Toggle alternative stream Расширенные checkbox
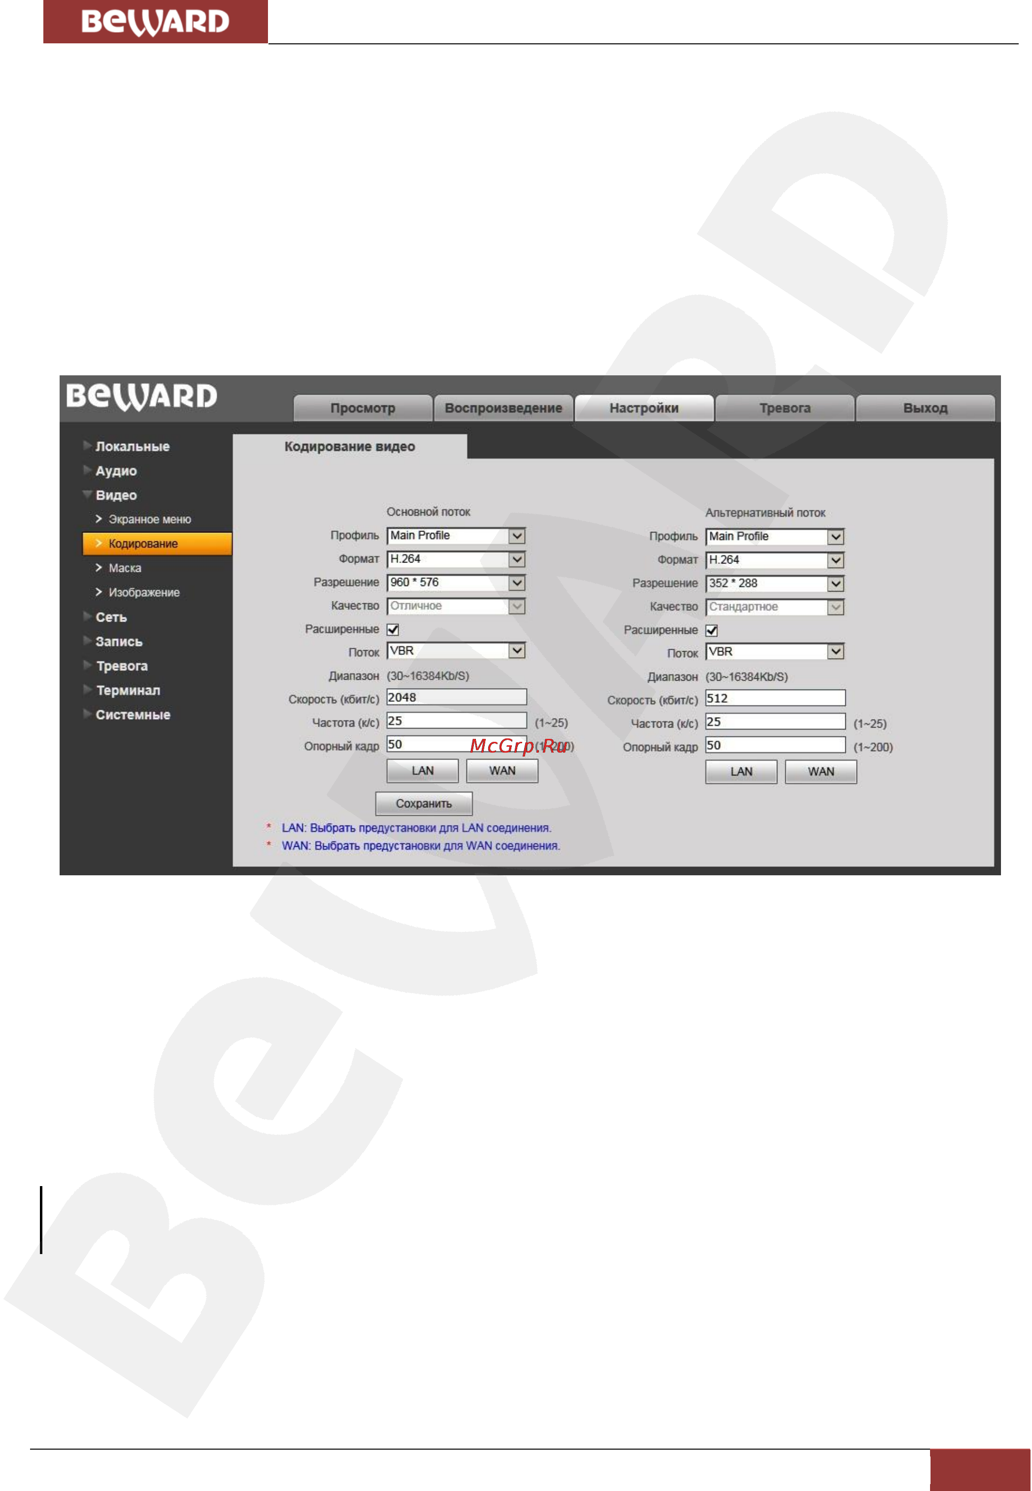The width and height of the screenshot is (1032, 1491). point(712,630)
